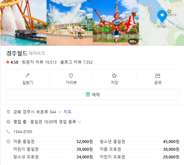Click the red rating star icon
The image size is (184, 165).
coord(8,62)
